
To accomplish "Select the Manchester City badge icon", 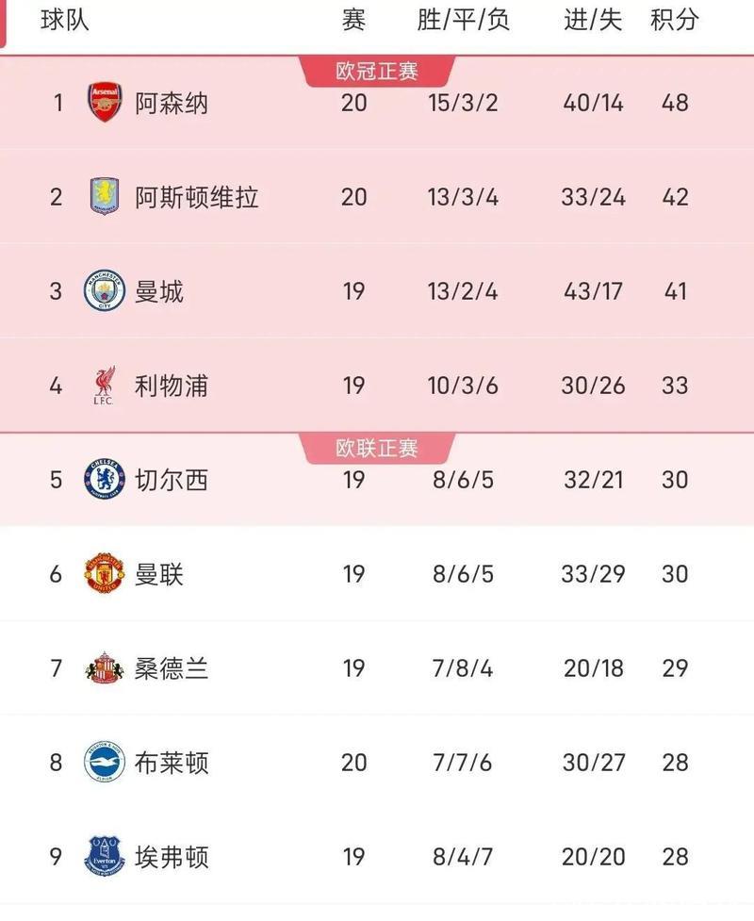I will click(105, 290).
